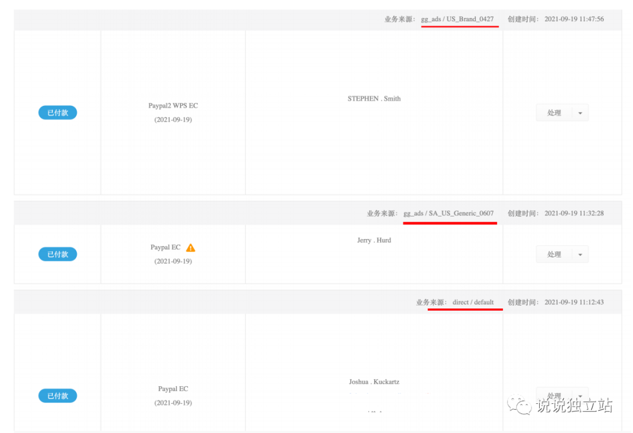Click the 处理 button on STEPHEN Smith order
The height and width of the screenshot is (433, 633).
(554, 112)
